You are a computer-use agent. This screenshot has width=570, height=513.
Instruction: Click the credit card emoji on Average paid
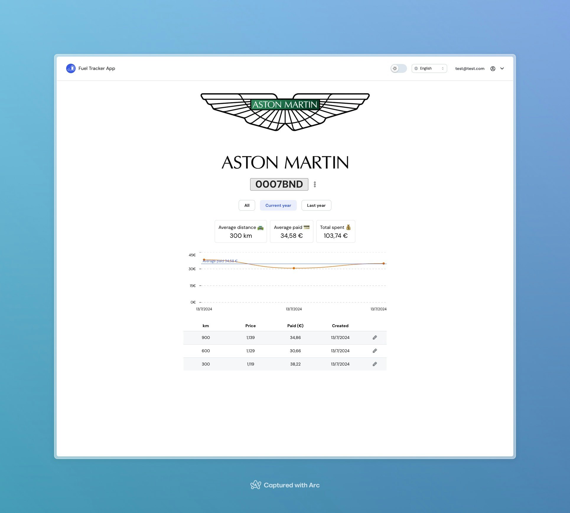(307, 227)
